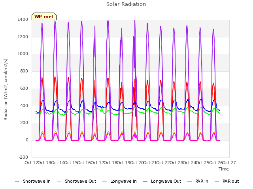The height and width of the screenshot is (189, 253).
Task: Click the Oct 18 x-axis tick label
Action: pyautogui.click(x=111, y=163)
